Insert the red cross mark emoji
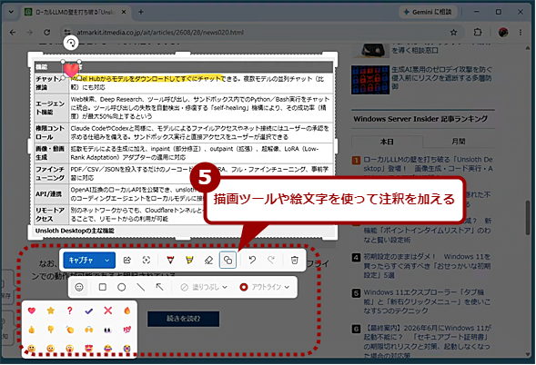 (108, 311)
